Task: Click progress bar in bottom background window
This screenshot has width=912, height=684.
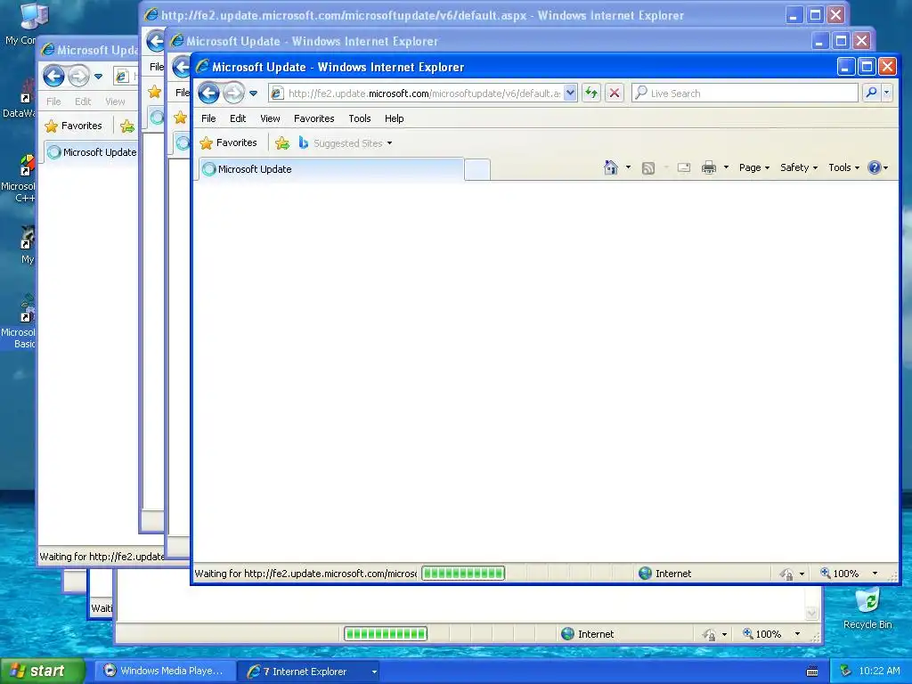Action: 386,634
